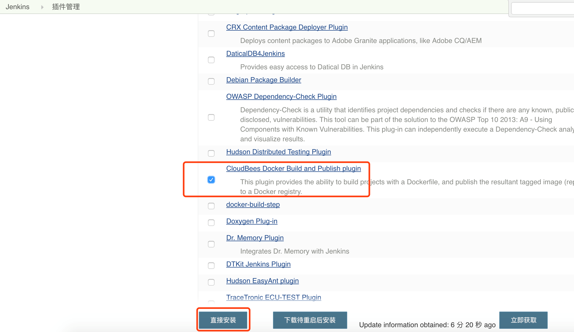Click the DTKit Jenkins Plugin link
This screenshot has width=574, height=332.
click(258, 264)
